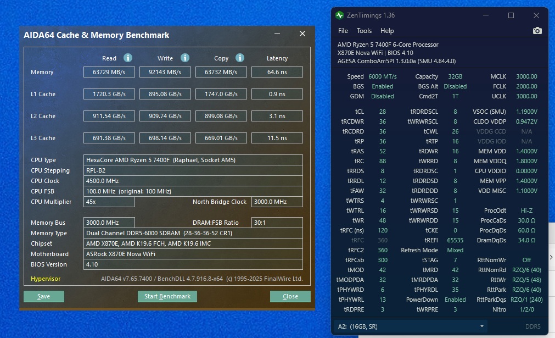Click the L3 Cache Write value 698.14 GB/s
Viewport: 555px width, 338px height.
(165, 138)
